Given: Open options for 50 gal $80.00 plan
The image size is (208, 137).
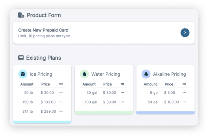Looking at the screenshot, I should click(x=122, y=93).
